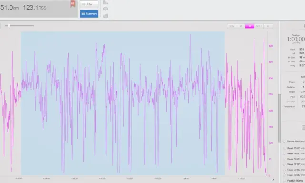Click the bar chart icon at top
Viewport: 305px width, 183px height.
click(x=105, y=2)
